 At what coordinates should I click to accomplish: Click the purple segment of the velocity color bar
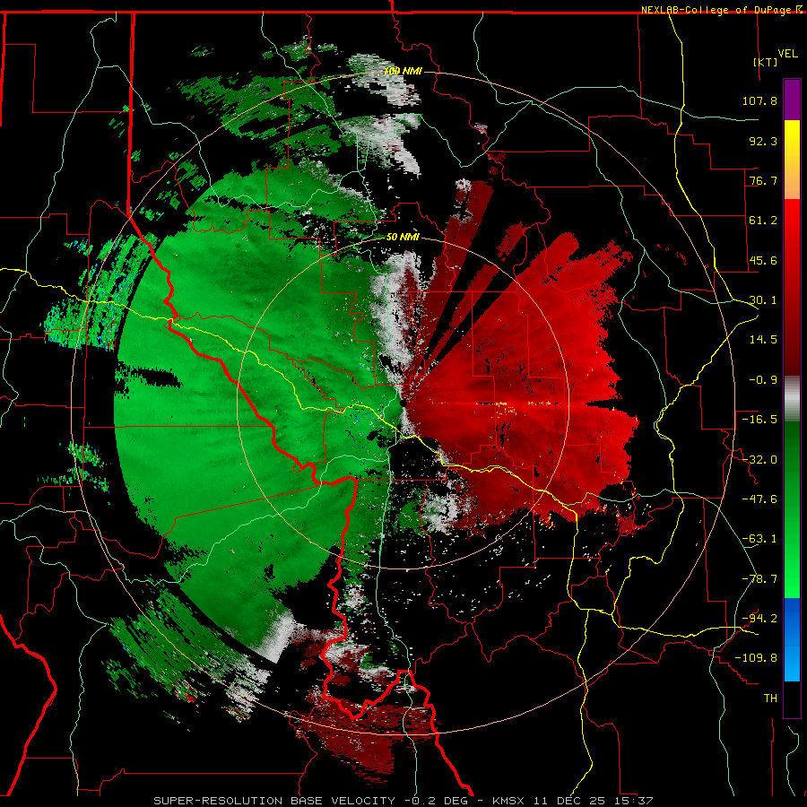click(792, 100)
